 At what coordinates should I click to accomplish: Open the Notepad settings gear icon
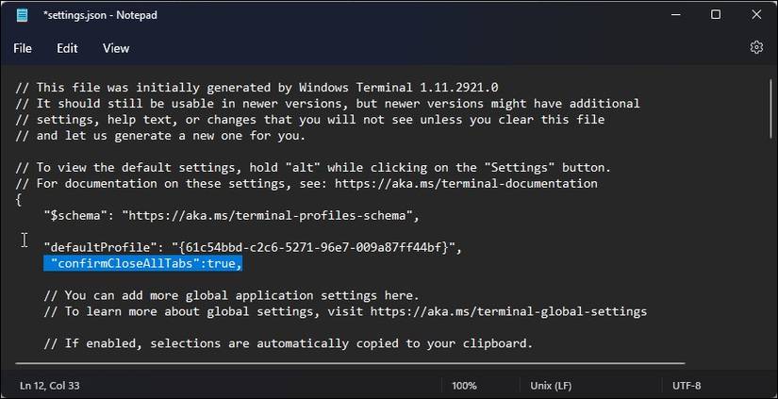[x=755, y=47]
